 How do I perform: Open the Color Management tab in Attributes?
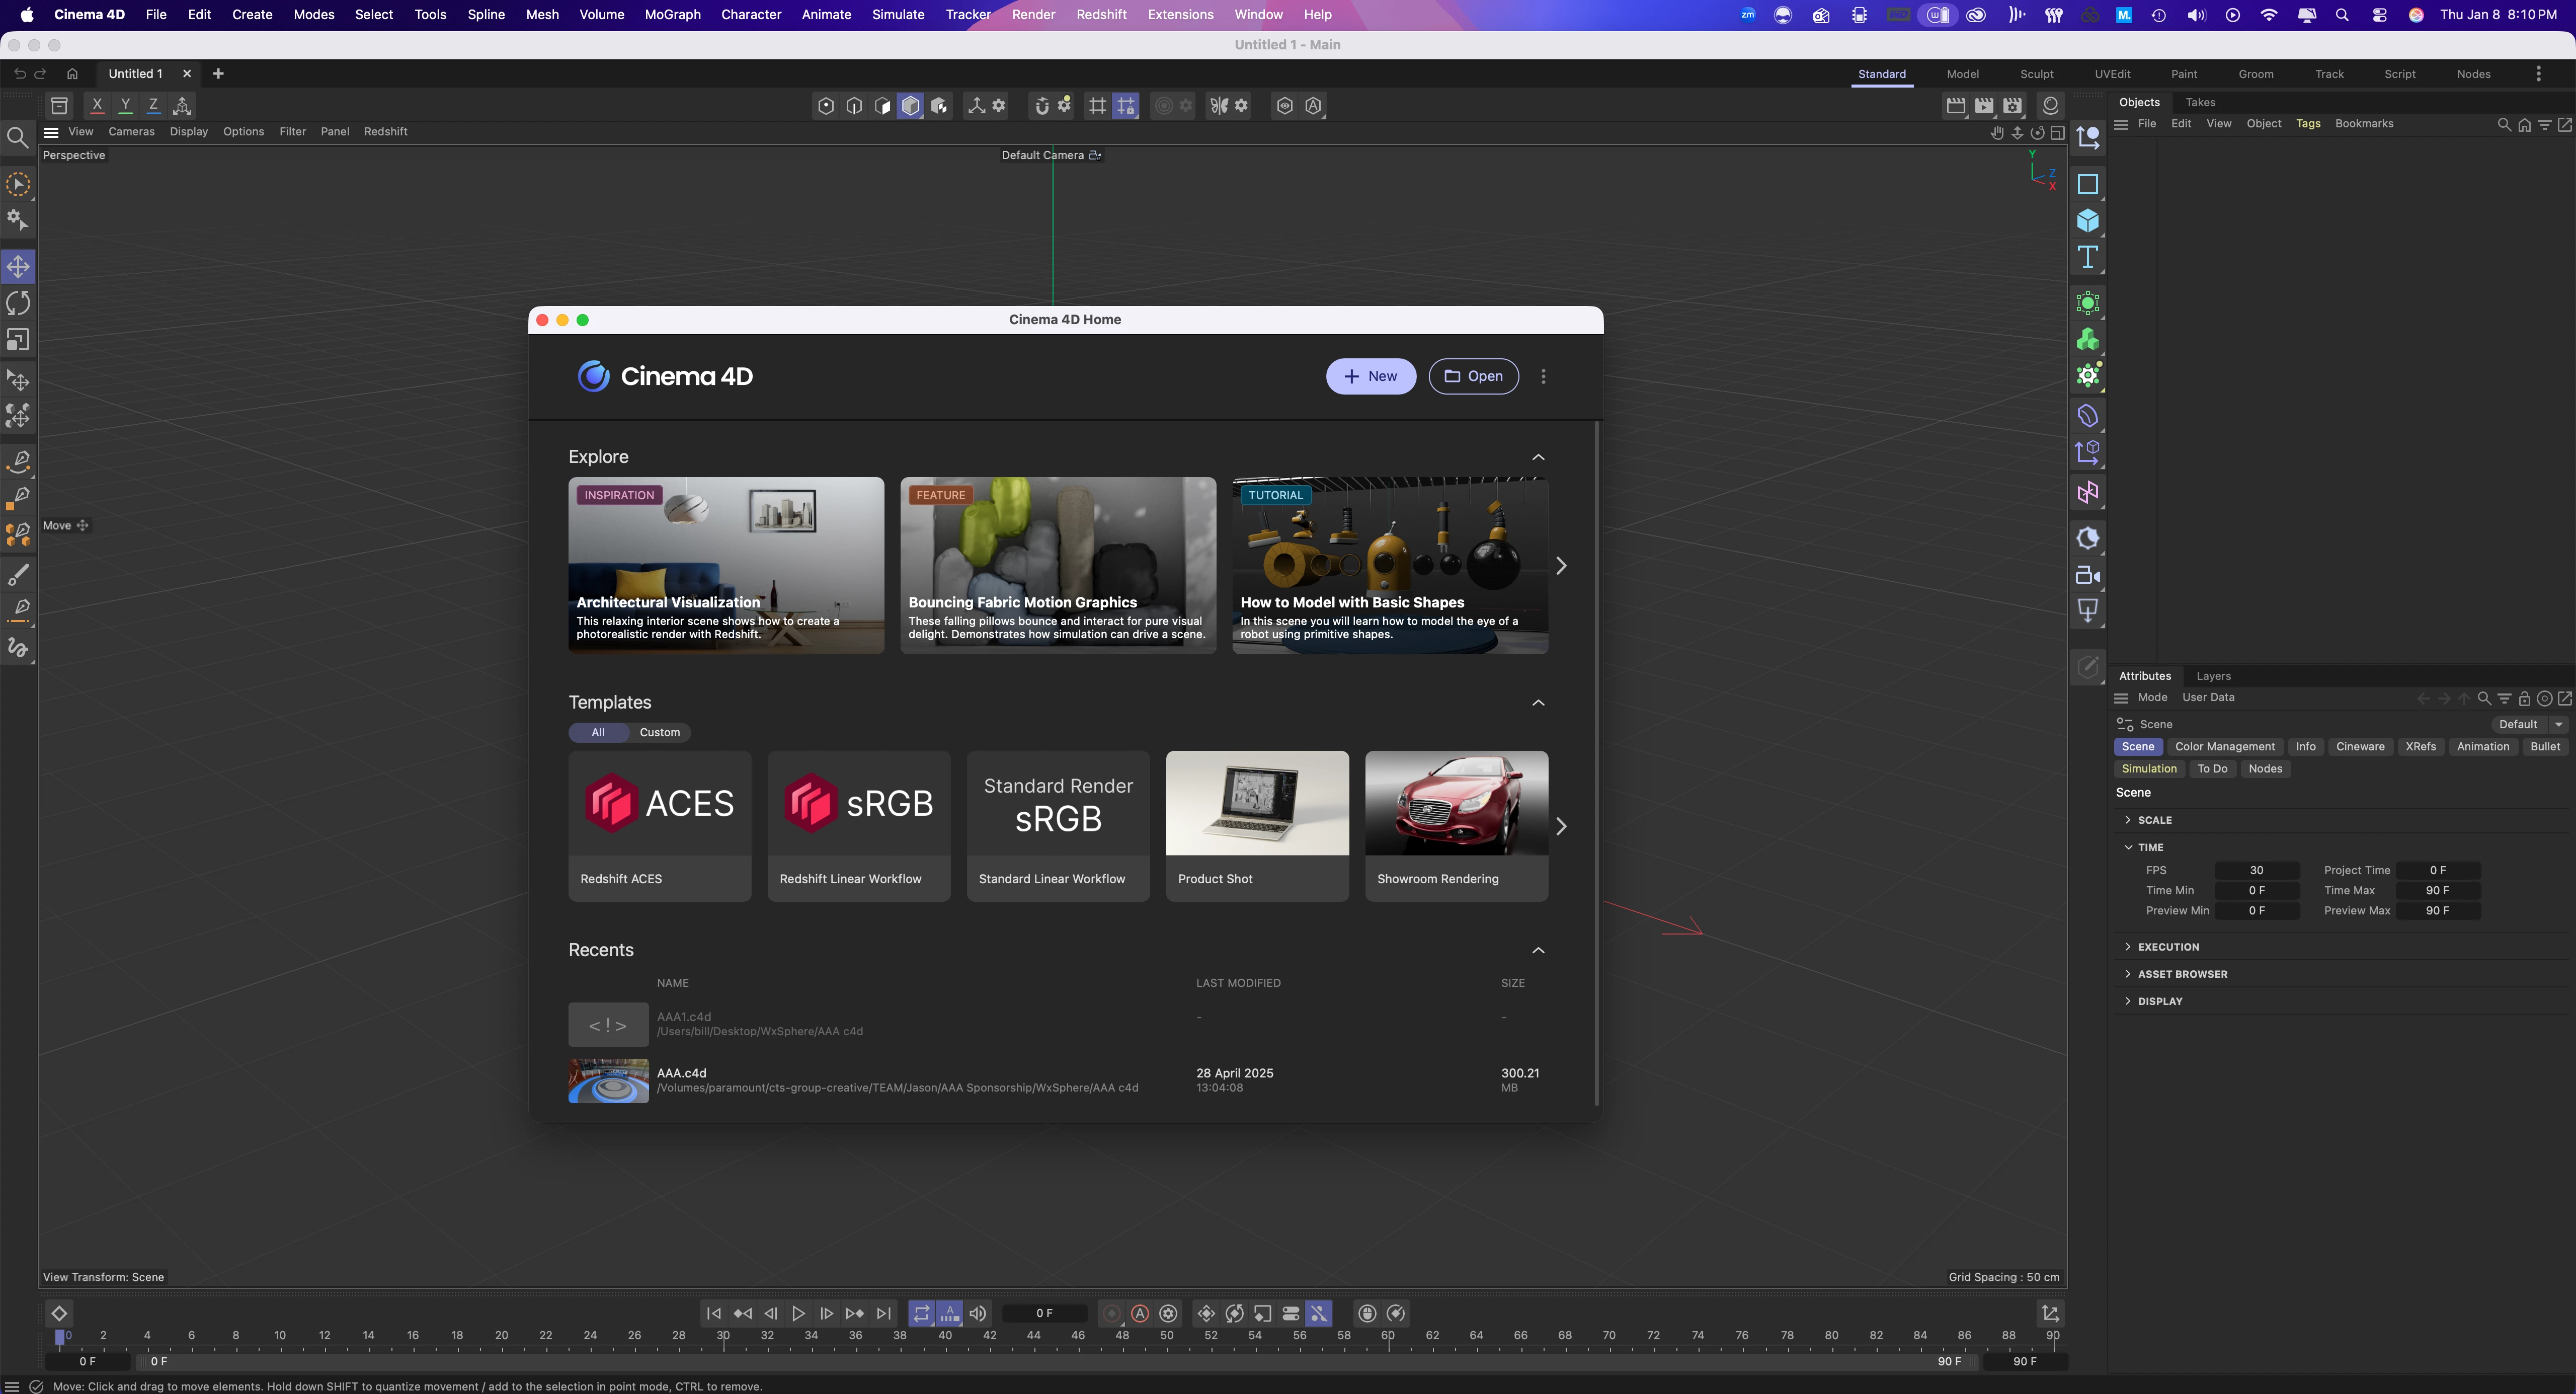tap(2224, 746)
